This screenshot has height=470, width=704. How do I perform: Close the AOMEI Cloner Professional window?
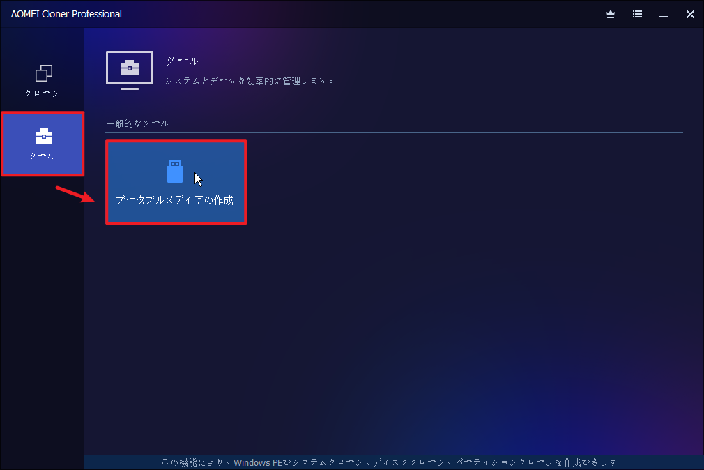pos(690,14)
